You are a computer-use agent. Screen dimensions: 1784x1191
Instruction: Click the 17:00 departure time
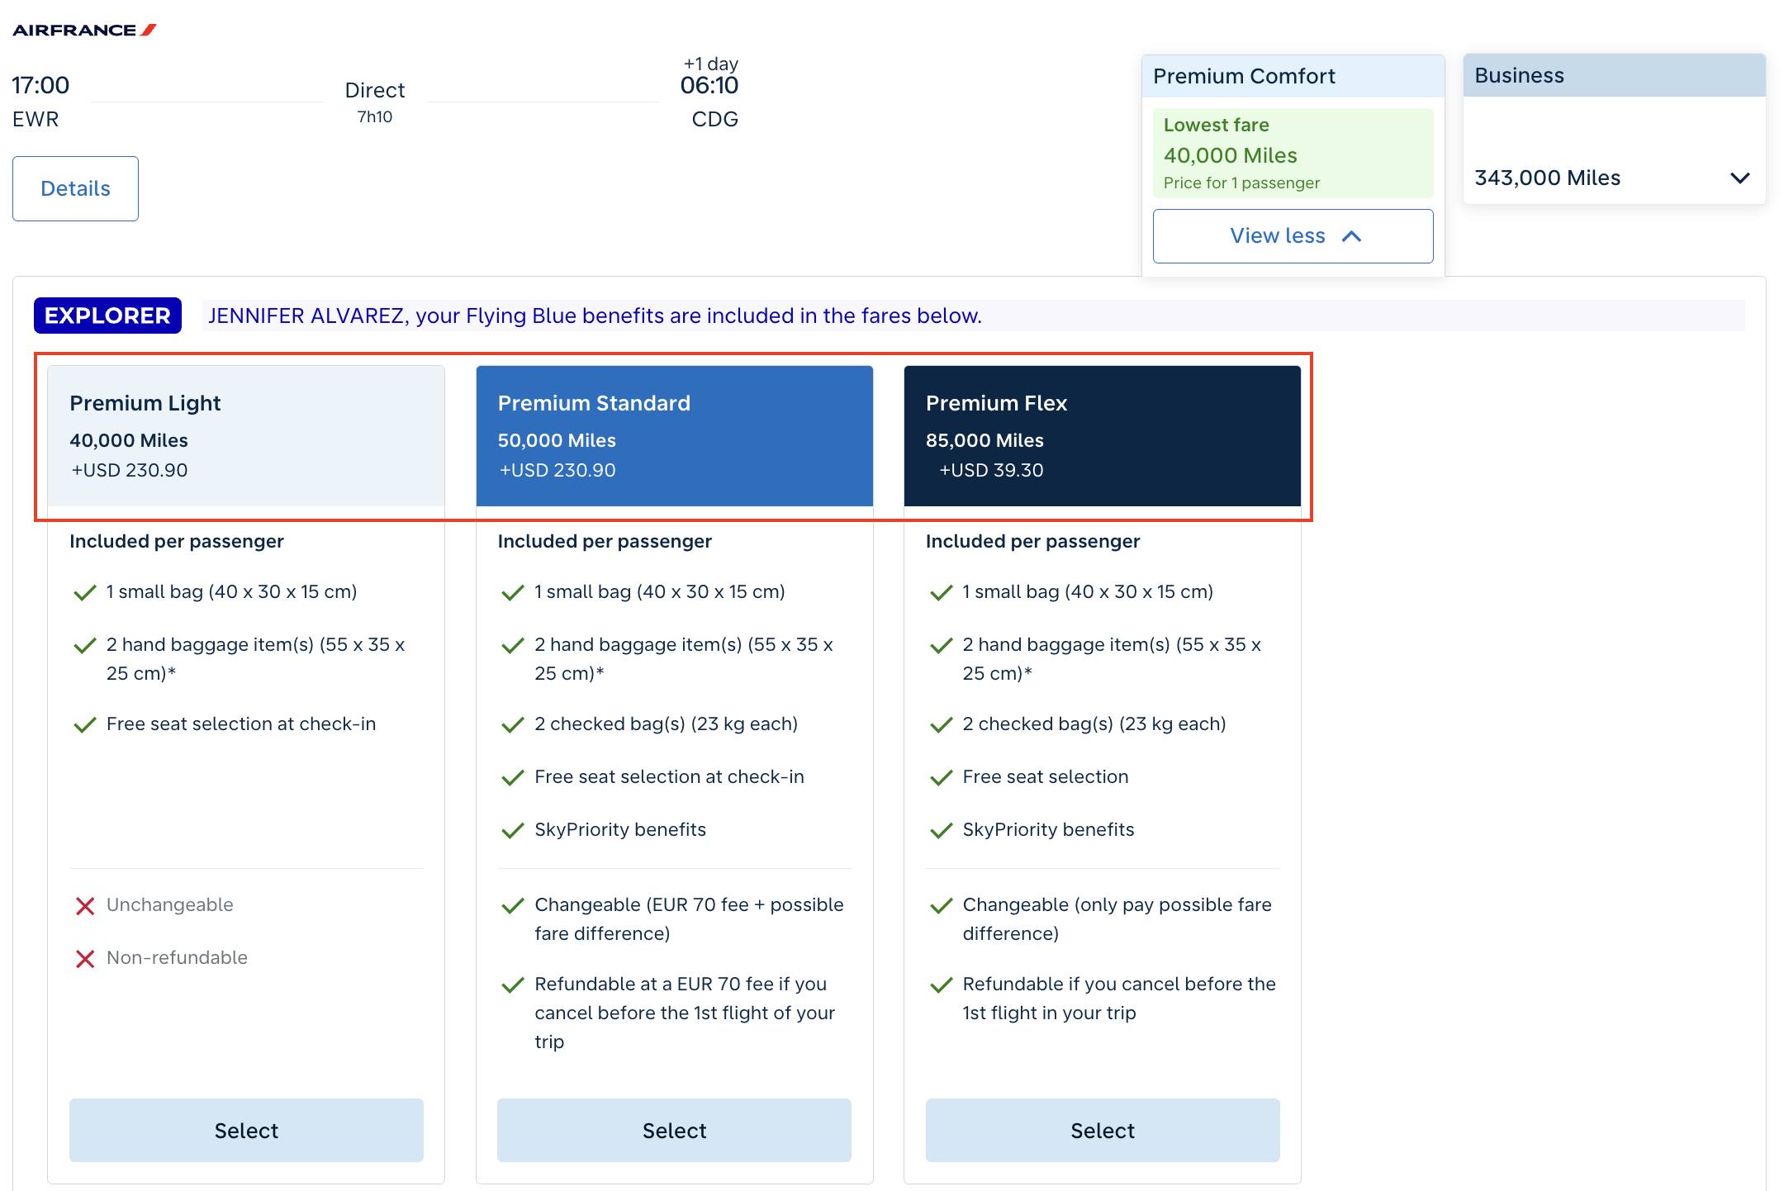pos(40,85)
